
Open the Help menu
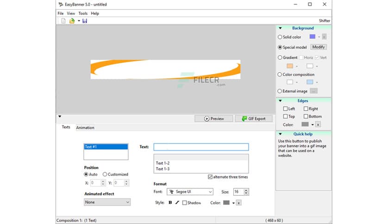[95, 13]
